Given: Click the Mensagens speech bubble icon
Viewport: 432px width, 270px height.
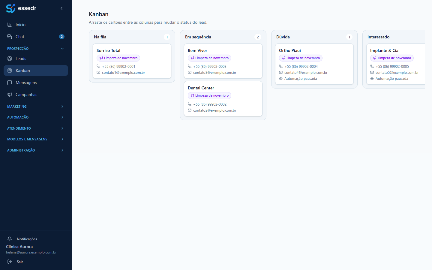Looking at the screenshot, I should click(x=10, y=82).
